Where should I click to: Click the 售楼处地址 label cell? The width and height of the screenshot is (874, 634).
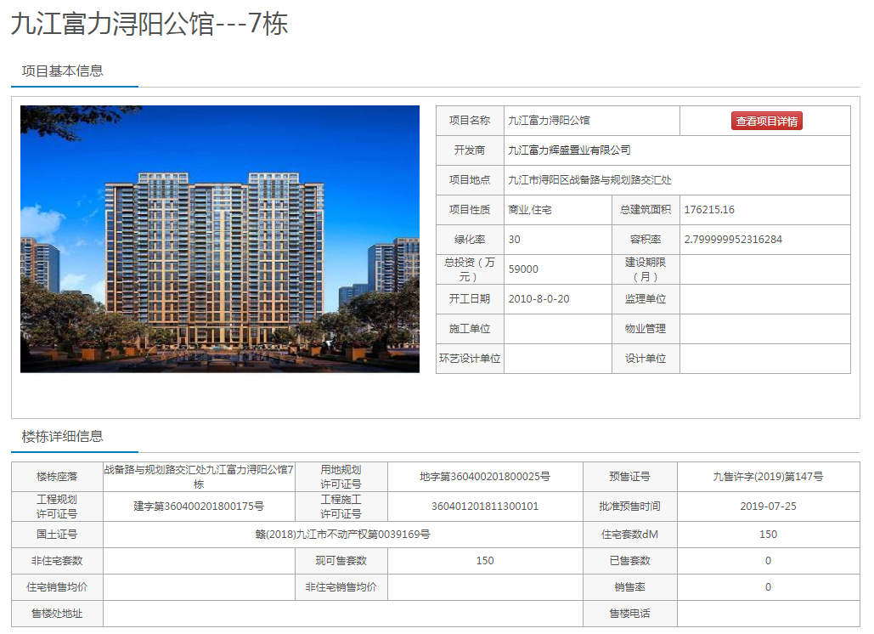57,614
